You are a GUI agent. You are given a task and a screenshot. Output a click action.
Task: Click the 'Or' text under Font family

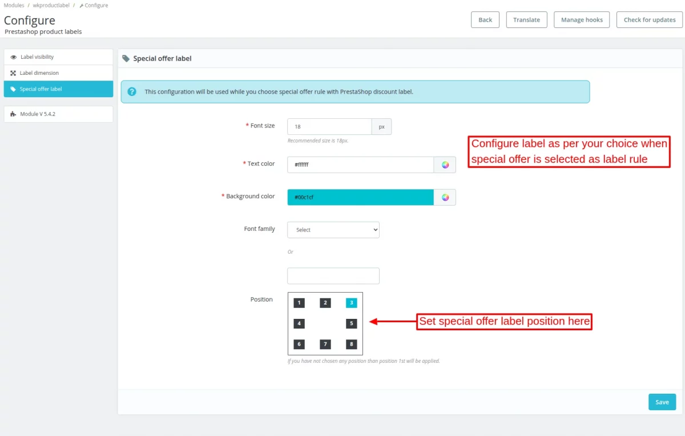(x=291, y=252)
